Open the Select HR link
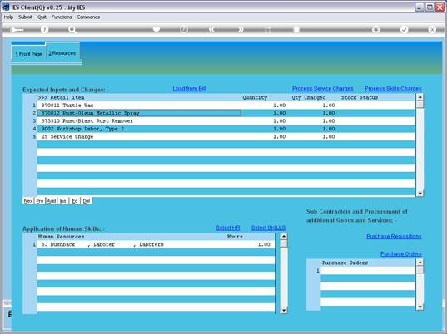 (228, 228)
